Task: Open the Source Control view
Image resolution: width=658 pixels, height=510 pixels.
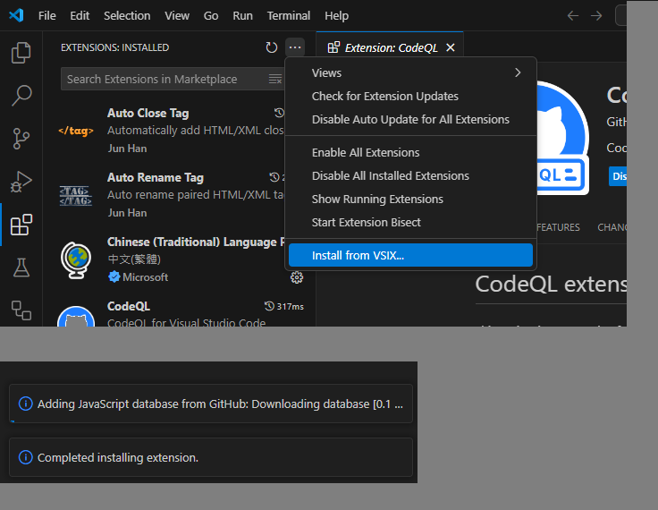Action: (21, 139)
